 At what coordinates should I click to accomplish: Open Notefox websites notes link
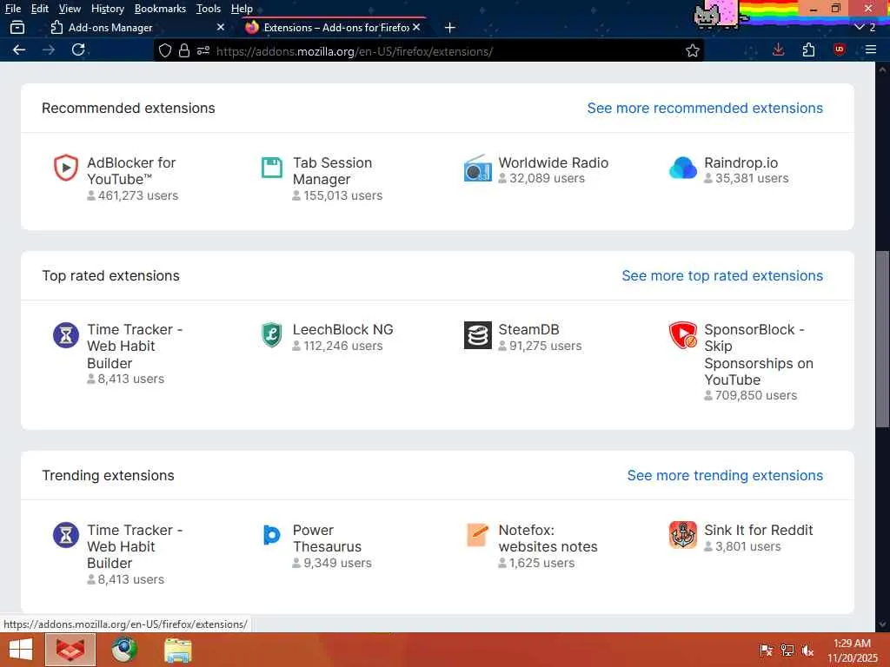[x=548, y=538]
